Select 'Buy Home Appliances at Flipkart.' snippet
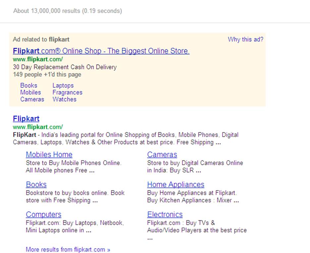This screenshot has height=253, width=310. coord(192,193)
